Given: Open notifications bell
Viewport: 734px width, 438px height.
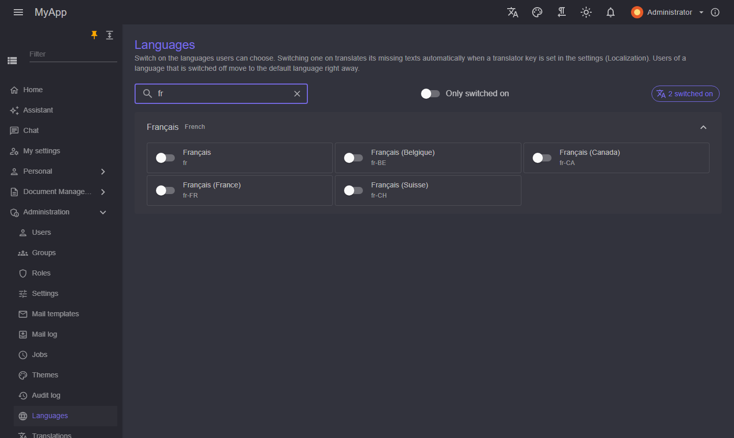Looking at the screenshot, I should pos(611,12).
